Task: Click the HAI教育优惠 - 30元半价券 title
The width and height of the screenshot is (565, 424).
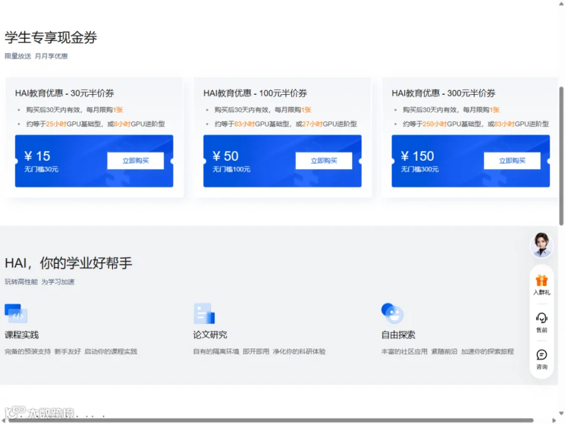Action: [x=65, y=94]
